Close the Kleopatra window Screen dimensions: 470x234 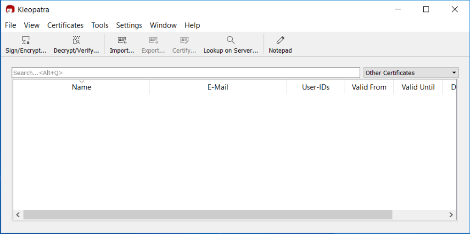[455, 10]
